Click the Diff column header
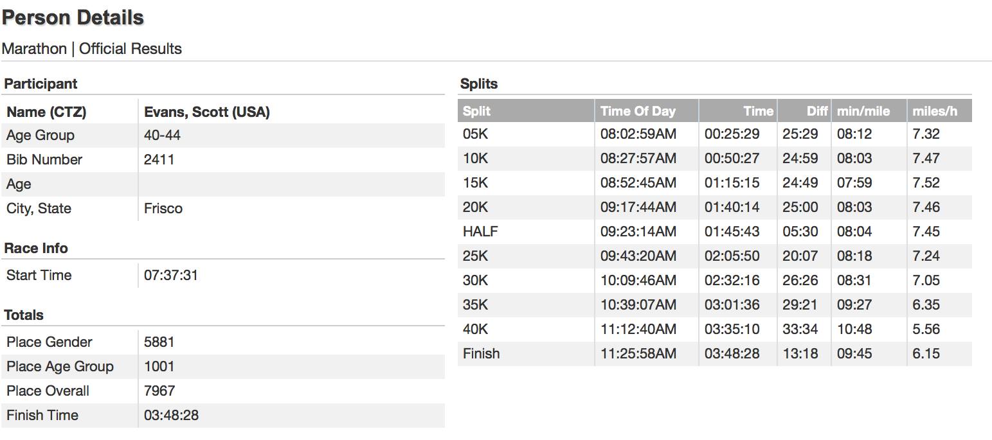 (816, 111)
